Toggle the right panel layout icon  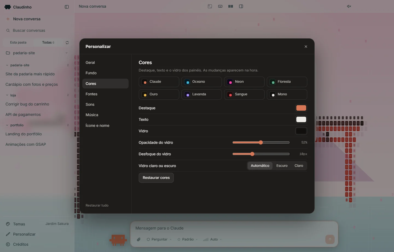click(241, 6)
